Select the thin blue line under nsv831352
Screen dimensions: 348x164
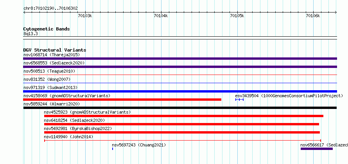coord(180,83)
